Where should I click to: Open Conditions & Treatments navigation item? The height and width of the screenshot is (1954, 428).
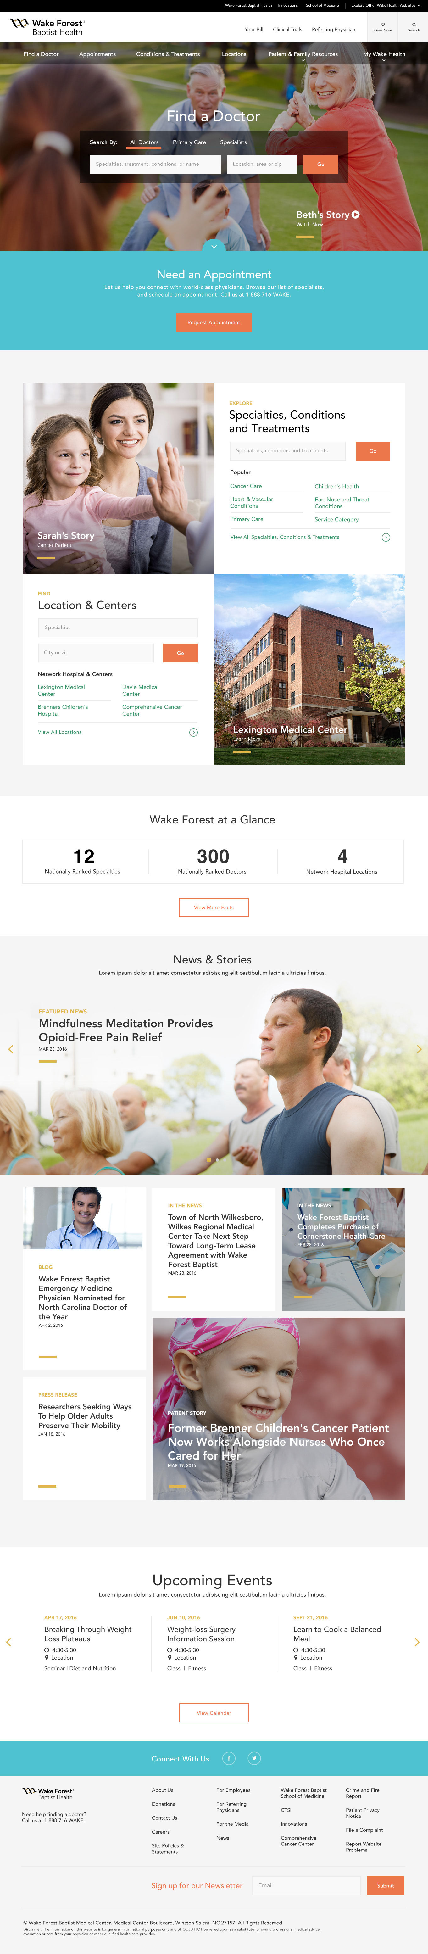[x=168, y=54]
